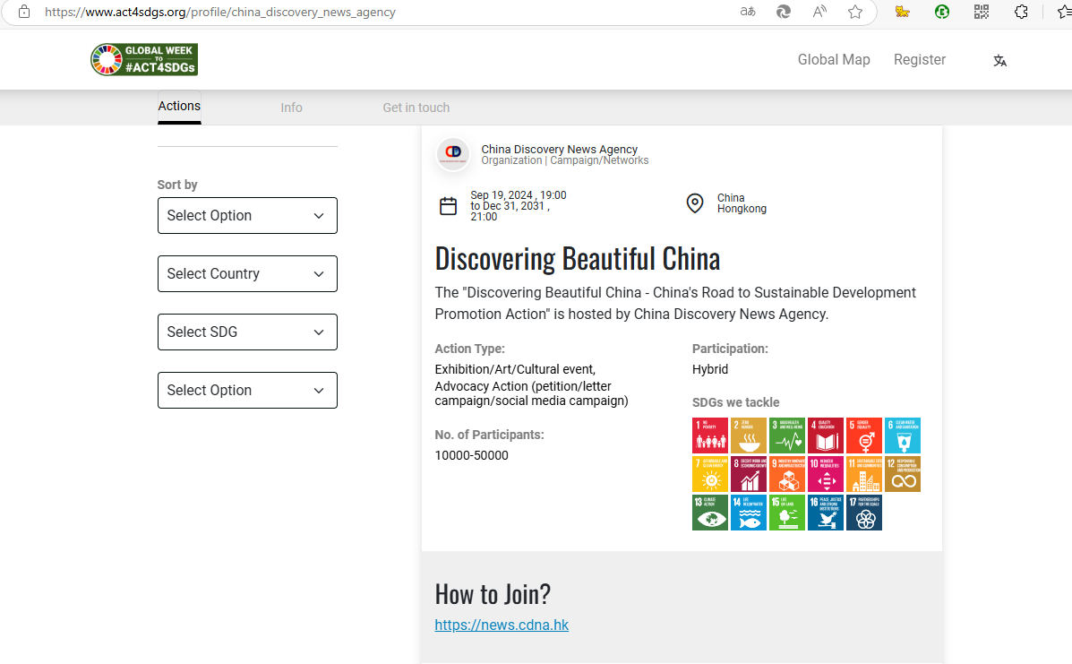Open browser extensions puzzle icon
This screenshot has width=1072, height=664.
click(x=1021, y=12)
